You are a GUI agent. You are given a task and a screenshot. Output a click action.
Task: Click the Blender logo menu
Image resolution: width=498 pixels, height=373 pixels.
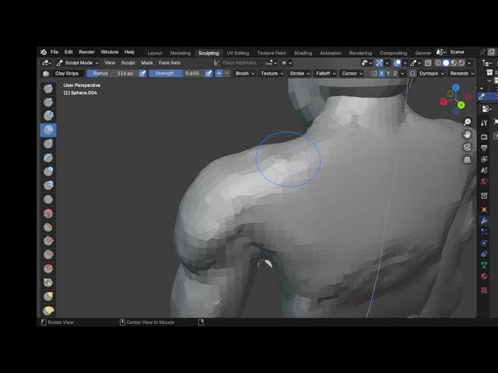point(44,52)
